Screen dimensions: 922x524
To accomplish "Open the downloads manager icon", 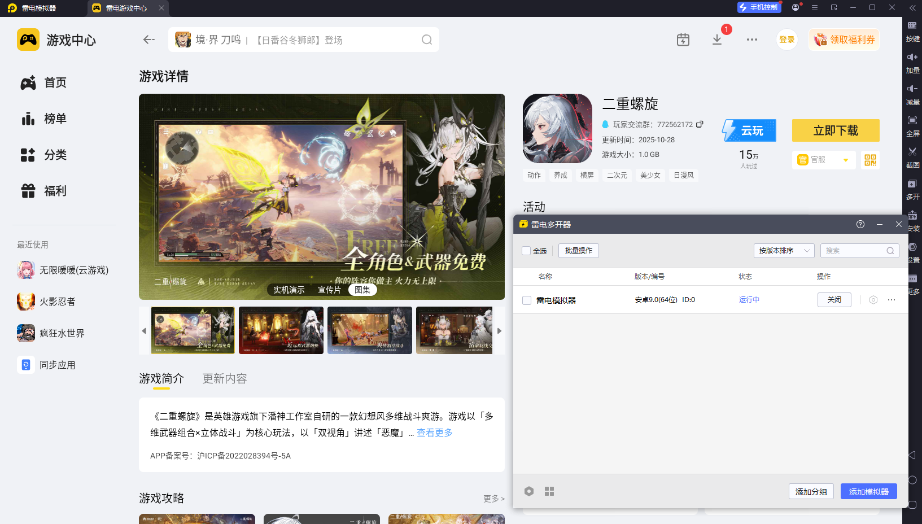I will (717, 40).
